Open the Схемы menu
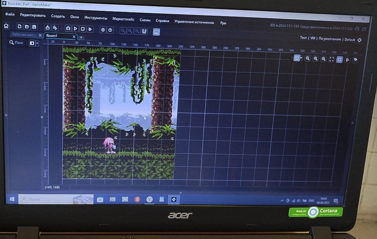The image size is (377, 239). point(145,20)
